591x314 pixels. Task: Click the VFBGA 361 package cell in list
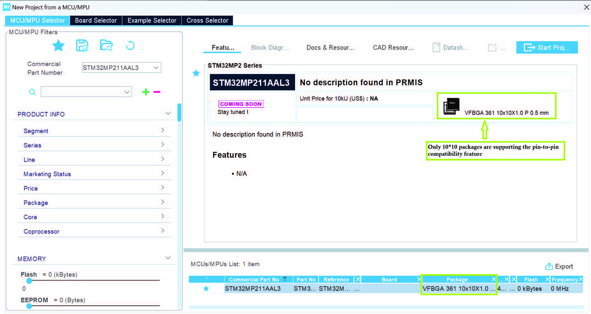[x=459, y=289]
